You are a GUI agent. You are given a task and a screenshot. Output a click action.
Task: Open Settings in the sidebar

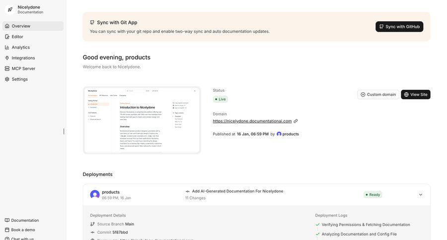coord(20,79)
